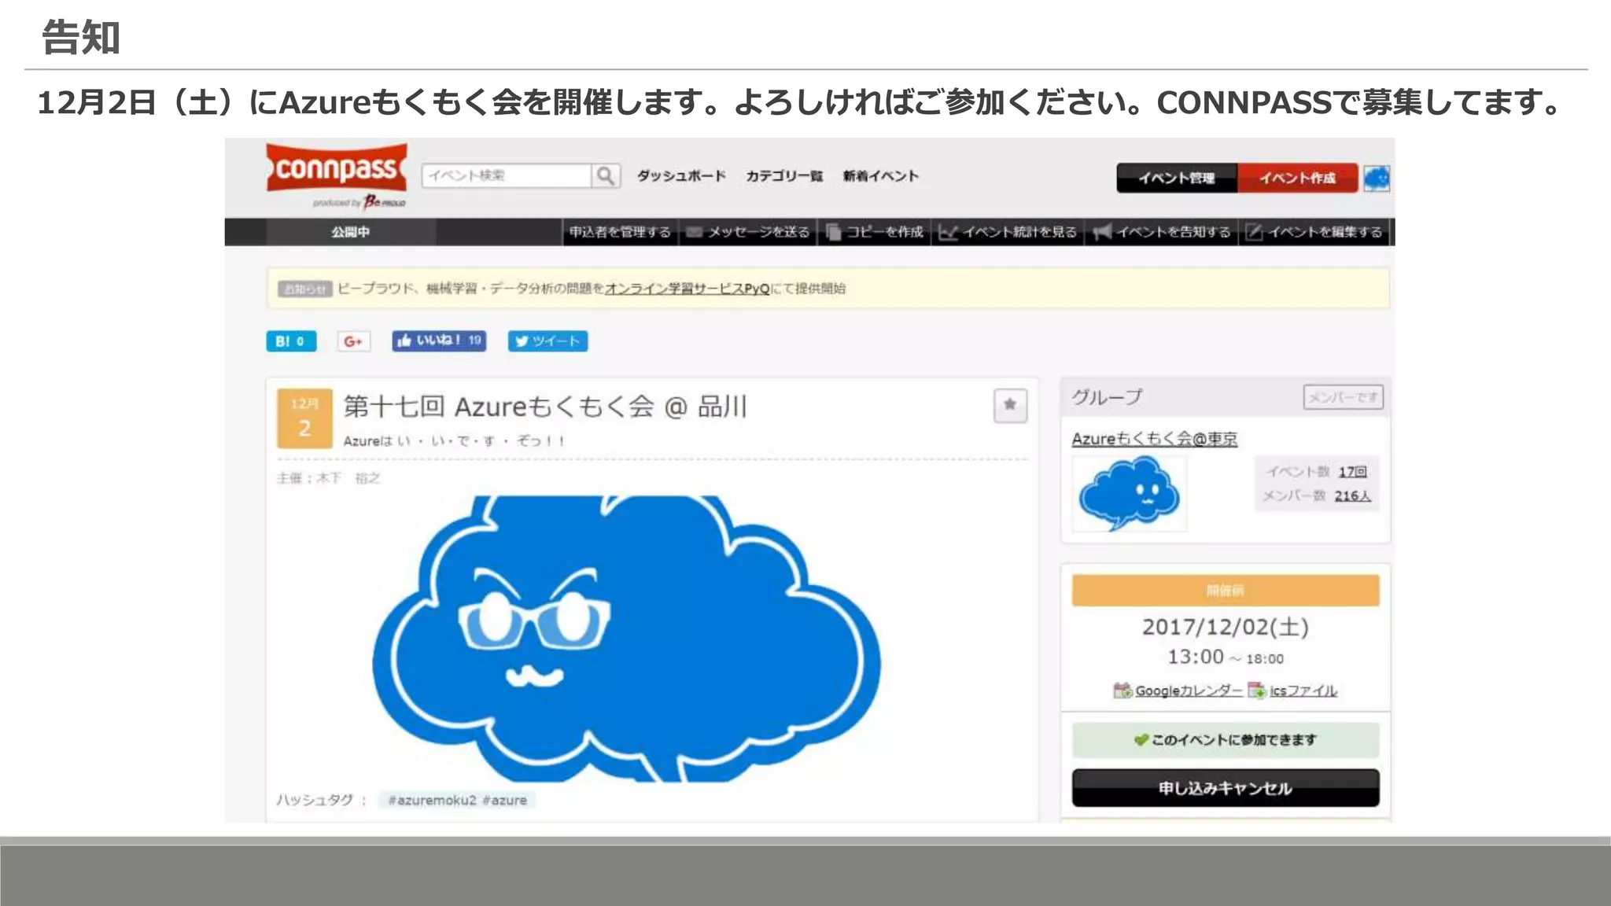Click the 公開中 status tab

350,232
